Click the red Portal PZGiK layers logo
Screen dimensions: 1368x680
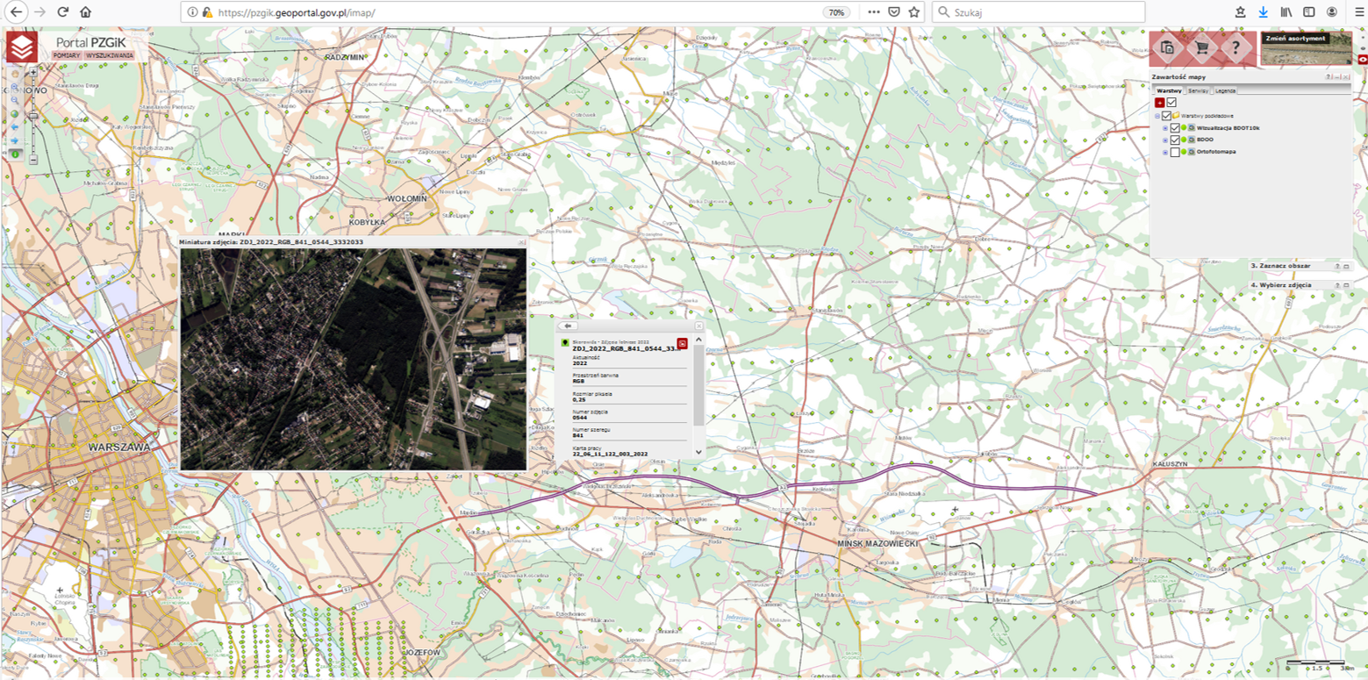[x=22, y=47]
